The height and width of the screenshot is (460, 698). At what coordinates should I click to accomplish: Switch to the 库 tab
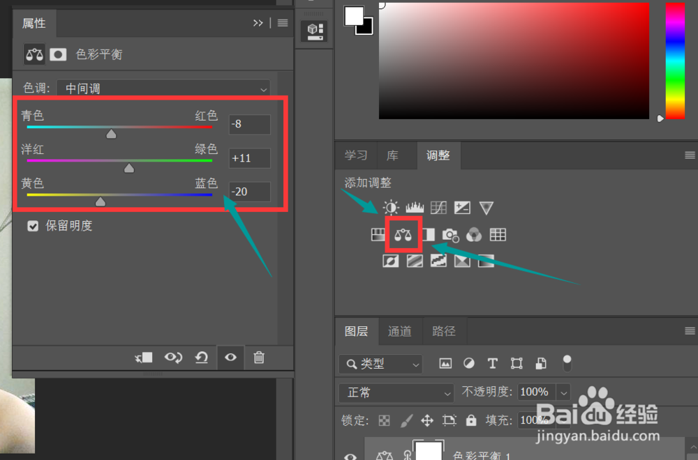[392, 155]
